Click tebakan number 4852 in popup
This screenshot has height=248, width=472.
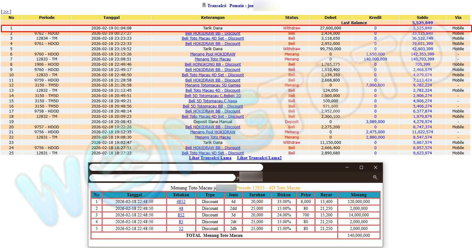181,202
